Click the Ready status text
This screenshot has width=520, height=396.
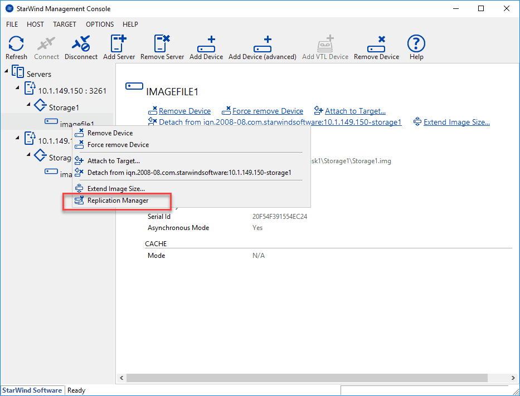pyautogui.click(x=76, y=390)
